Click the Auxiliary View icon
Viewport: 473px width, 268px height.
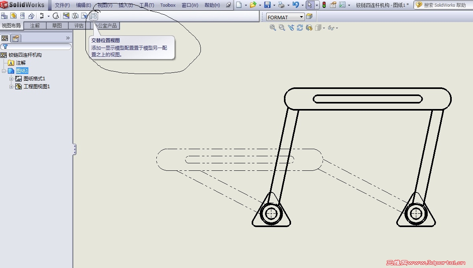point(32,16)
